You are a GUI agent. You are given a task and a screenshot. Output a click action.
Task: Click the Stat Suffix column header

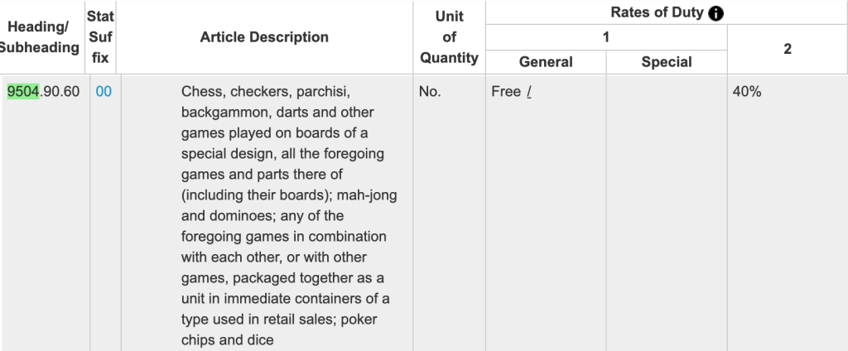click(100, 37)
